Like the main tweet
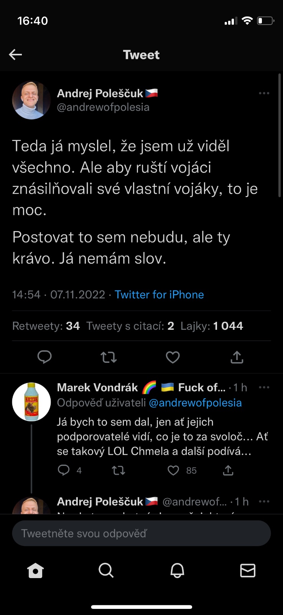 click(173, 357)
